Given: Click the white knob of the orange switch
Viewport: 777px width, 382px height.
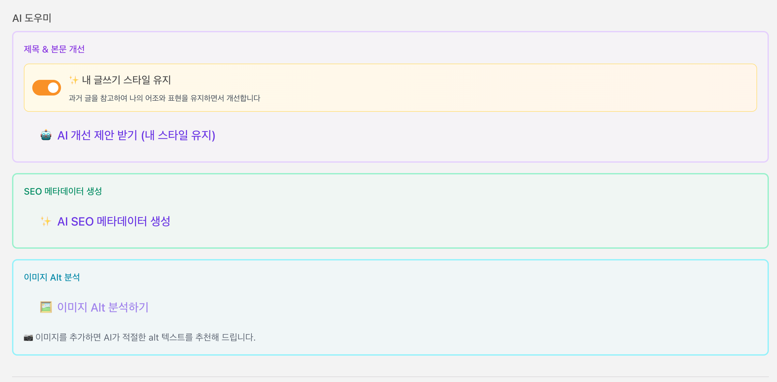Looking at the screenshot, I should click(53, 88).
